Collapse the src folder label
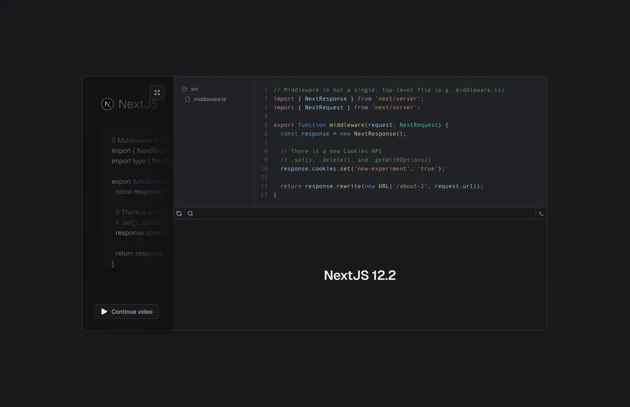 [x=195, y=89]
